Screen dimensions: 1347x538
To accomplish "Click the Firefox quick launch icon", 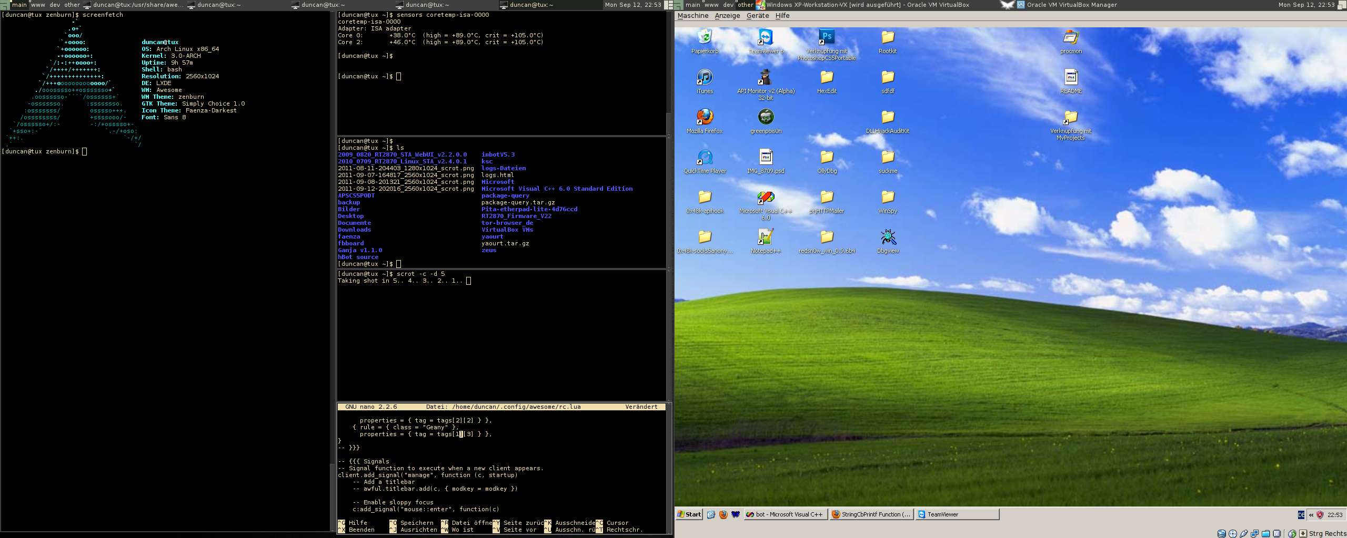I will click(x=723, y=514).
